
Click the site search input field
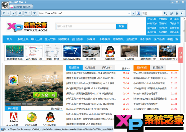(86, 26)
